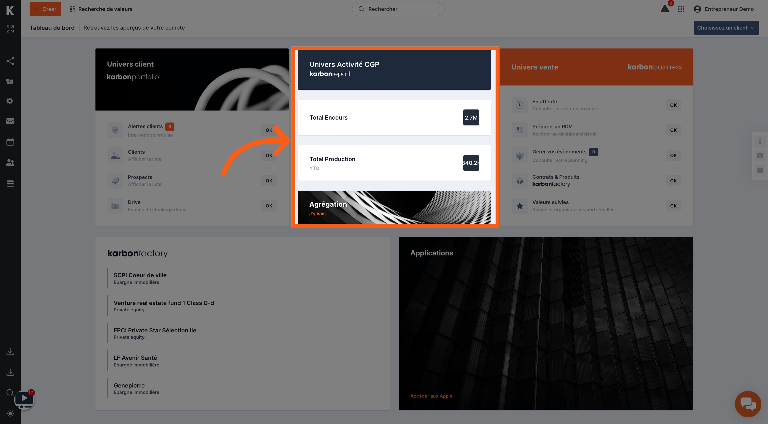Click the Clients people icon
768x424 pixels.
[x=115, y=156]
